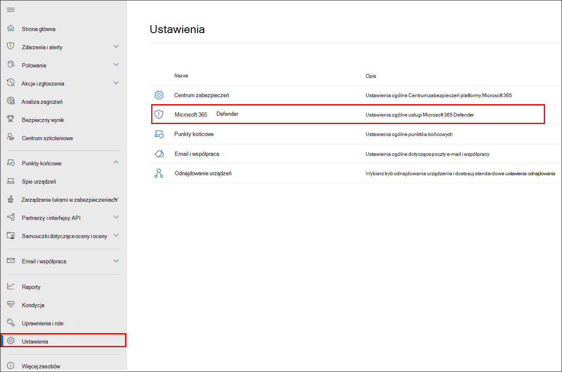Collapse the Punkty końcowe section chevron
Viewport: 562px width, 372px height.
[x=116, y=162]
